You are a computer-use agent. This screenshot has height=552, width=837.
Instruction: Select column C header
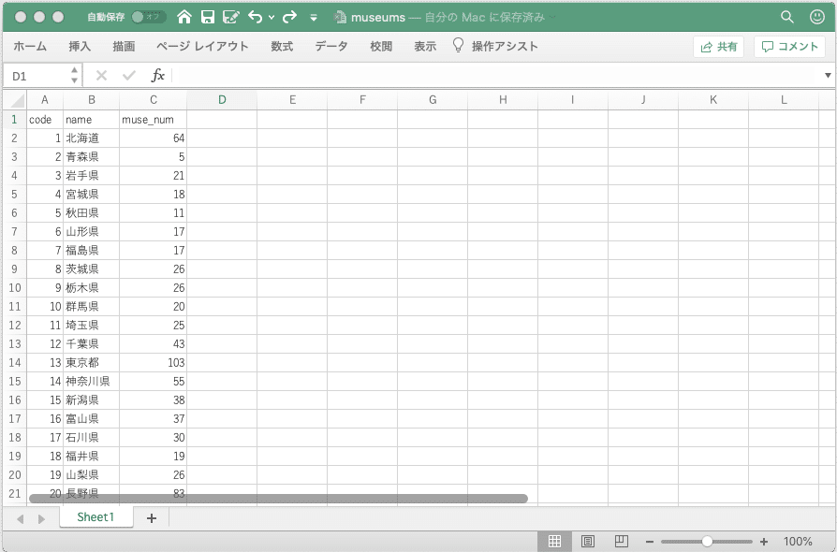click(x=154, y=100)
